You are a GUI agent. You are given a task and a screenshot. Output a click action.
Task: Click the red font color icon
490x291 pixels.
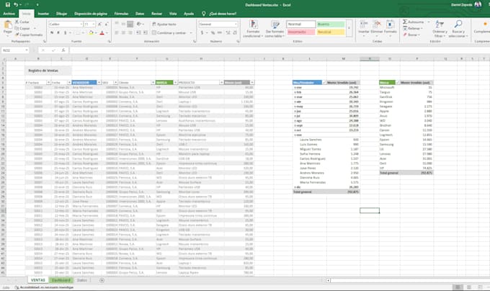[x=102, y=32]
